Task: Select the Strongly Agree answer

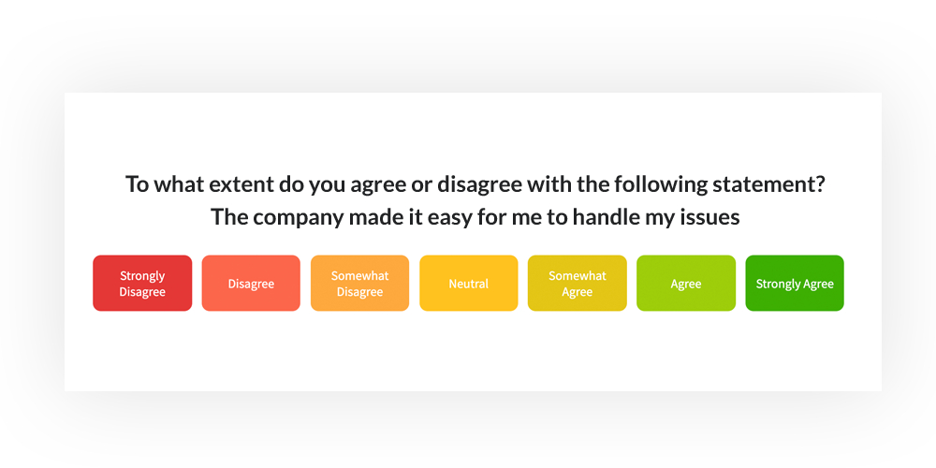Action: coord(795,283)
